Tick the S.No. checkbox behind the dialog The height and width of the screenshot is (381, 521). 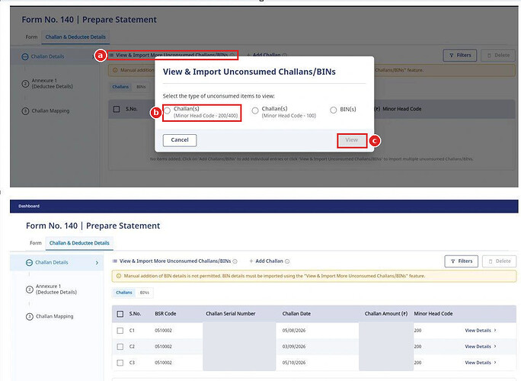tap(117, 109)
